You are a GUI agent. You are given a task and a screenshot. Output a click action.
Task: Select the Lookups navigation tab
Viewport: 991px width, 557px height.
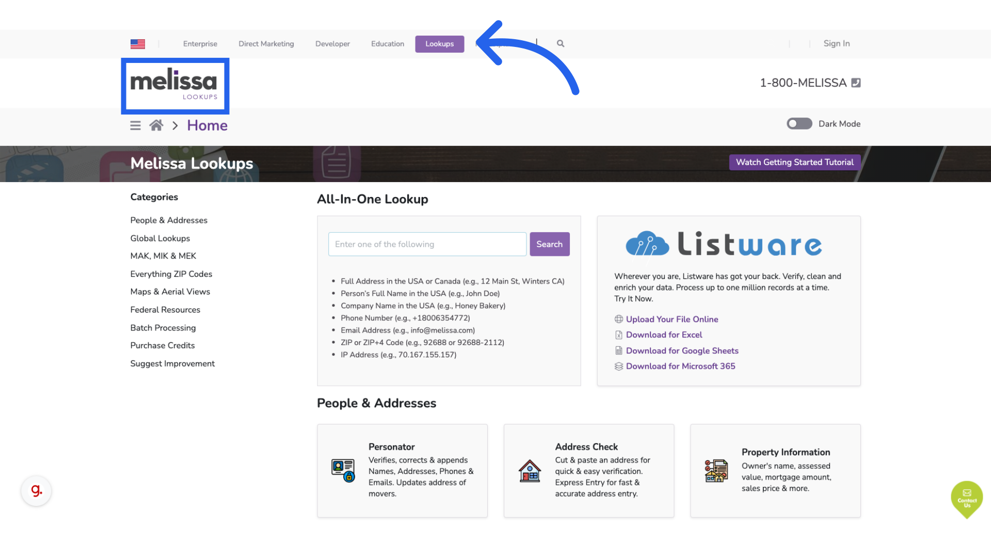(439, 44)
